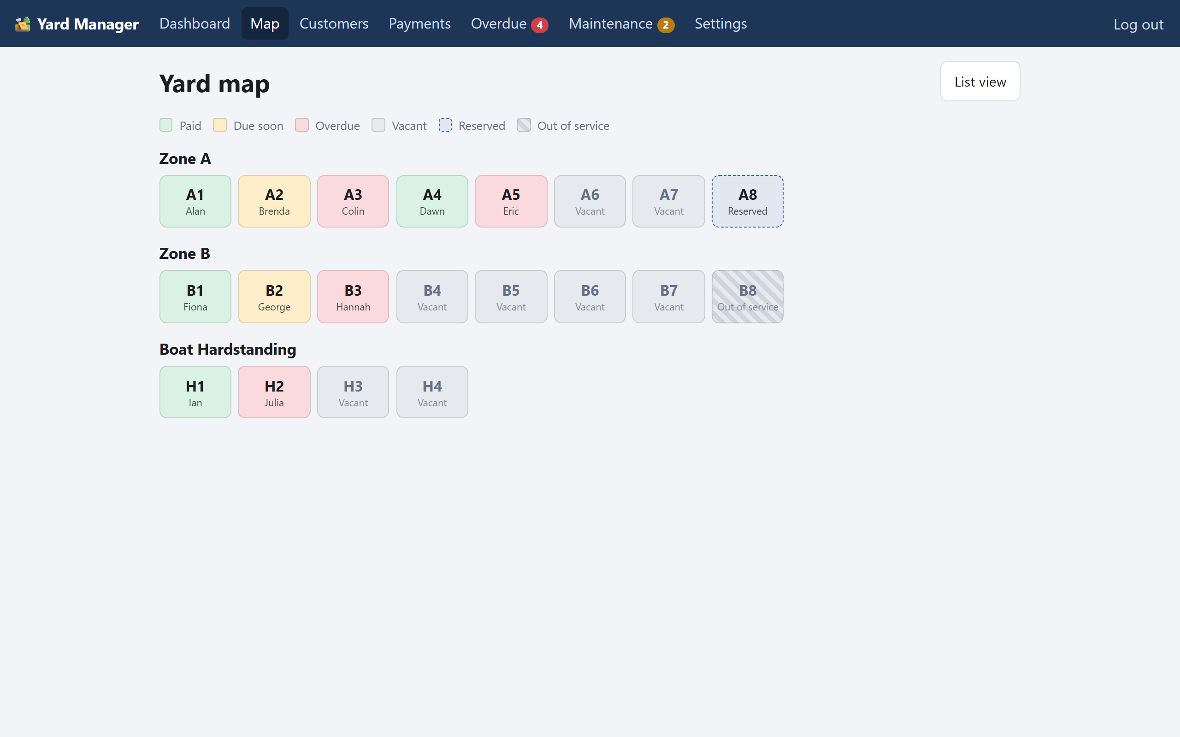Click the Paid legend swatch

click(166, 125)
